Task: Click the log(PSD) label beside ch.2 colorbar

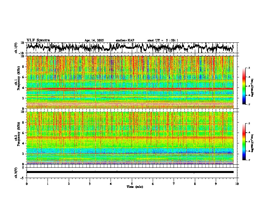Action: pyautogui.click(x=253, y=143)
